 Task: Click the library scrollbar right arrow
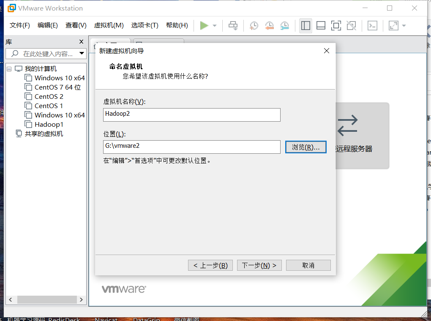pos(81,299)
